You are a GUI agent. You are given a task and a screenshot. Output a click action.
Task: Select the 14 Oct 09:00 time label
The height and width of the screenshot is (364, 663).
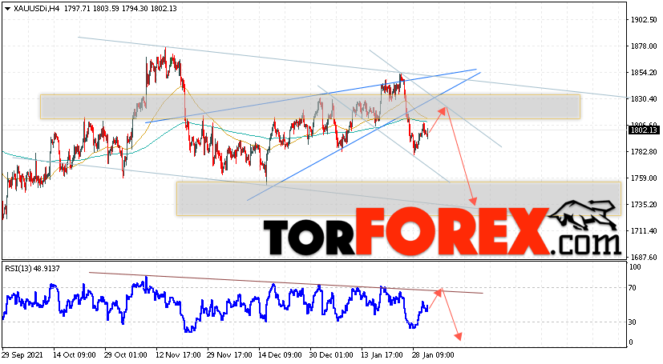click(x=75, y=355)
